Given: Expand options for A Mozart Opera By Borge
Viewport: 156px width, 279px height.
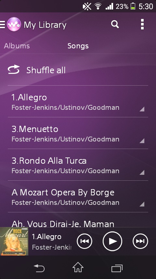Looking at the screenshot, I should pos(142,204).
